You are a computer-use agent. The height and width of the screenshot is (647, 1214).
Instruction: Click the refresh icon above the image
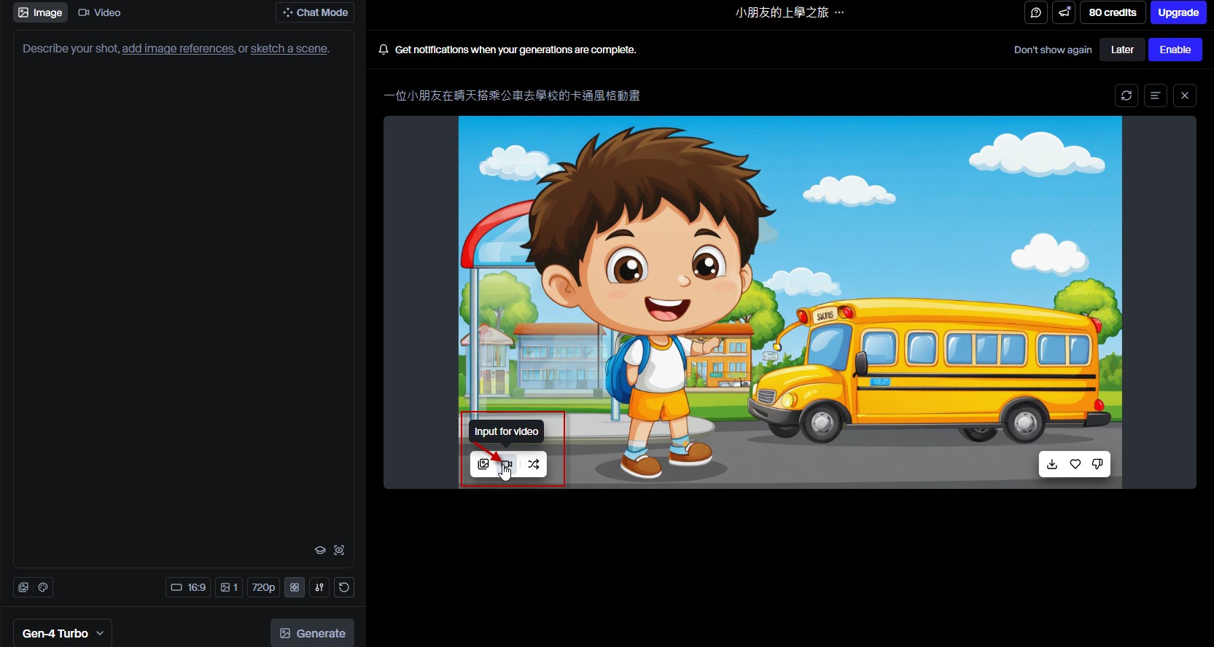[x=1127, y=95]
